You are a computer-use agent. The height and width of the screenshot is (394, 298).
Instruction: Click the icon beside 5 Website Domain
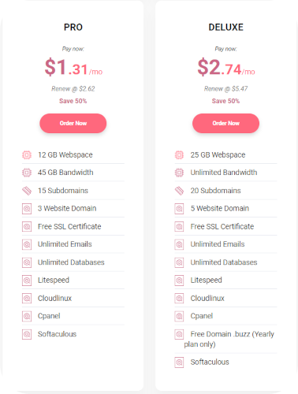coord(179,209)
